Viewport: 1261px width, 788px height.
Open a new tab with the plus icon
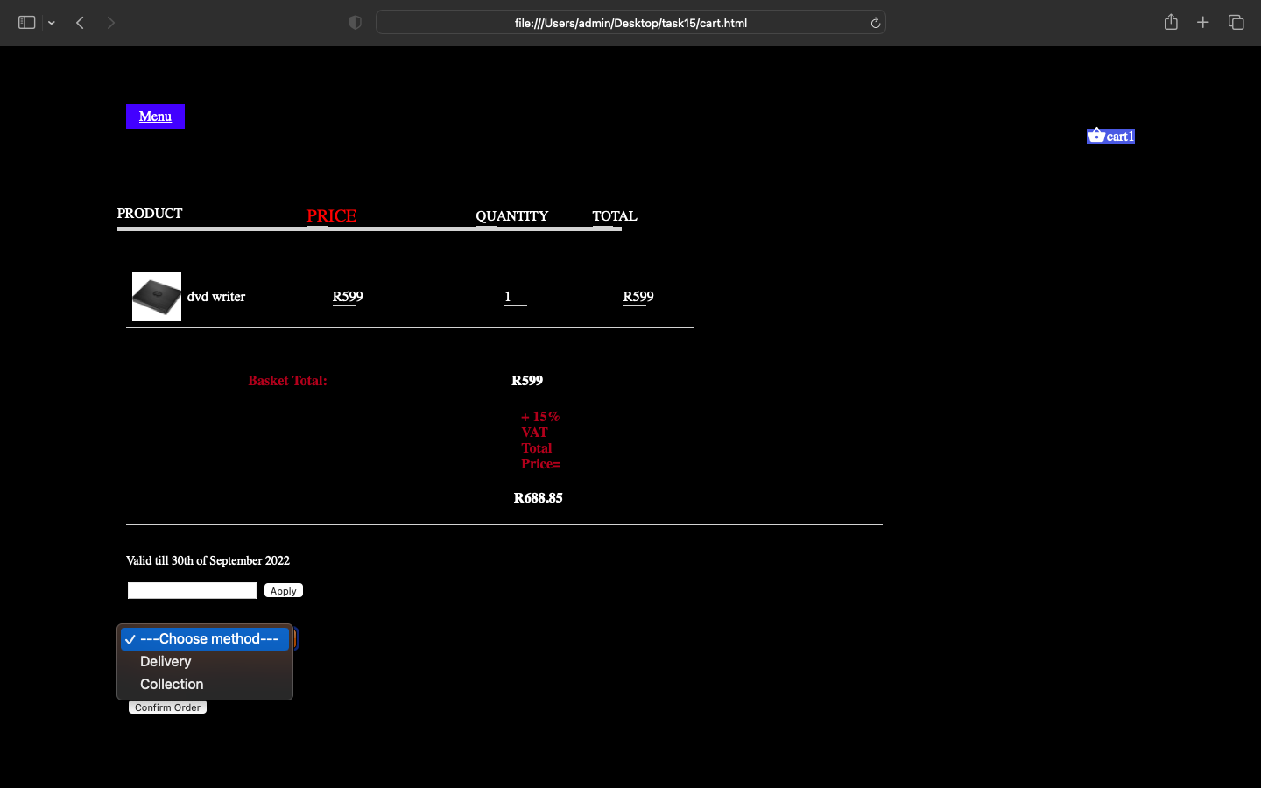[1203, 22]
